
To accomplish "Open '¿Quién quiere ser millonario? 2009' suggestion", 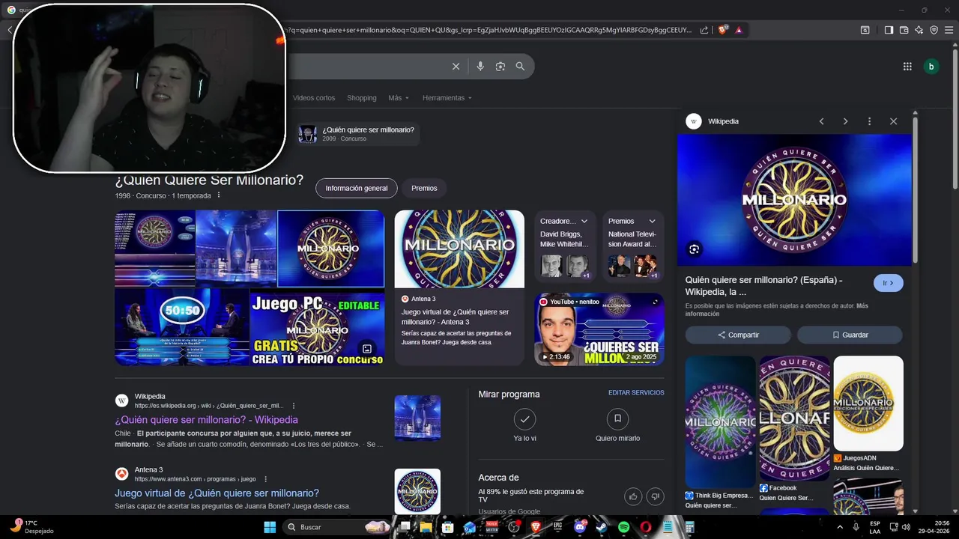I will click(357, 134).
